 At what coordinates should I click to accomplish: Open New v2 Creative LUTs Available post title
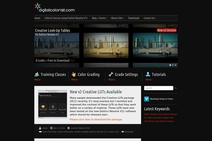click(x=96, y=92)
